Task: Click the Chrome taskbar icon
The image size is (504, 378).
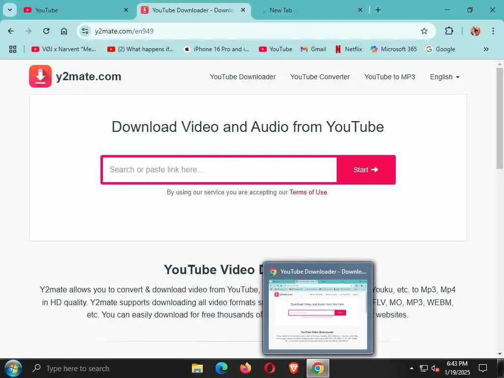Action: (317, 368)
